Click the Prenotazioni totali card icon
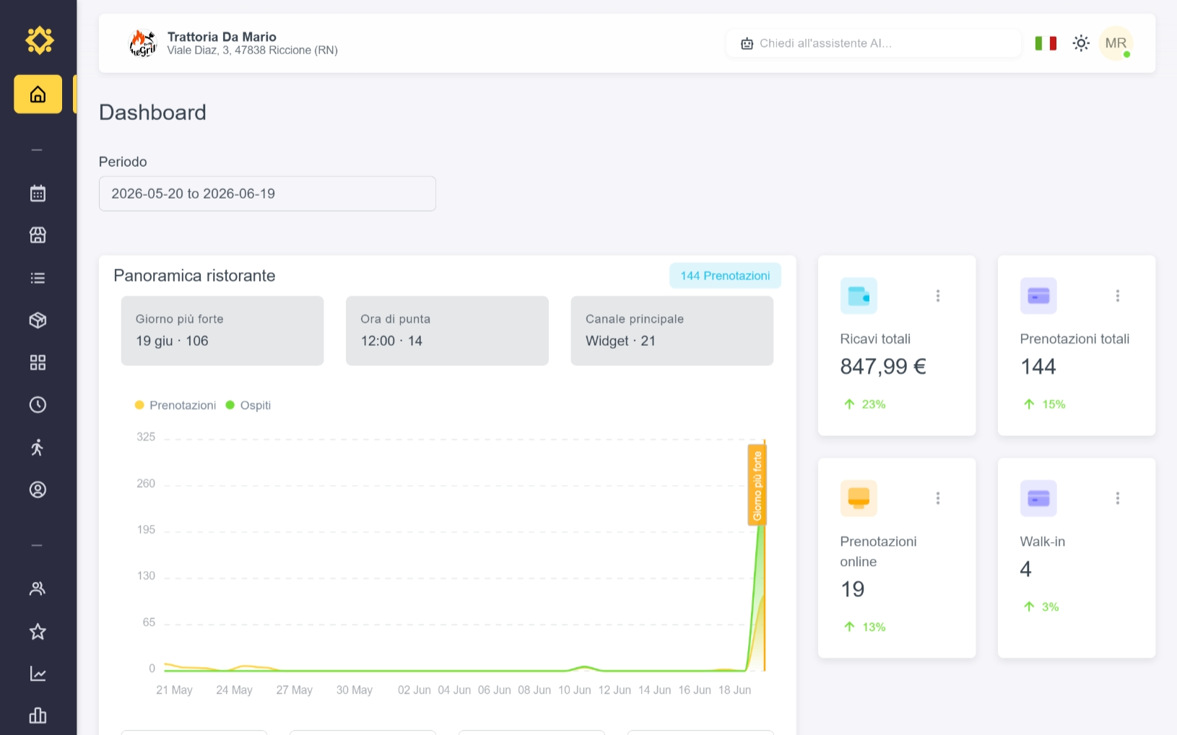The height and width of the screenshot is (735, 1177). 1038,295
